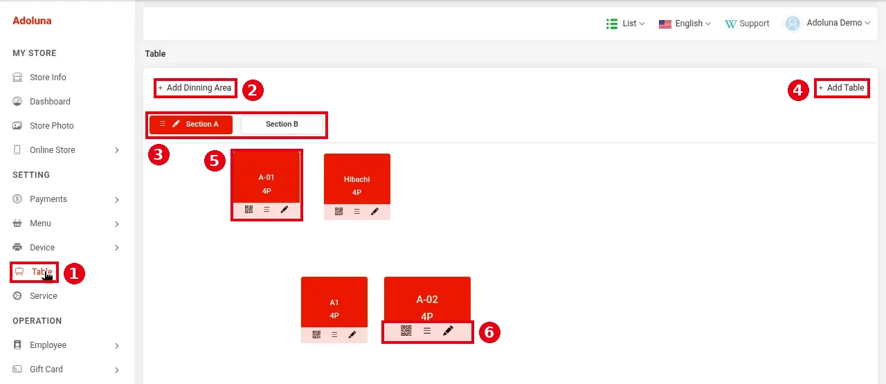
Task: Open the Support link
Action: (x=747, y=24)
